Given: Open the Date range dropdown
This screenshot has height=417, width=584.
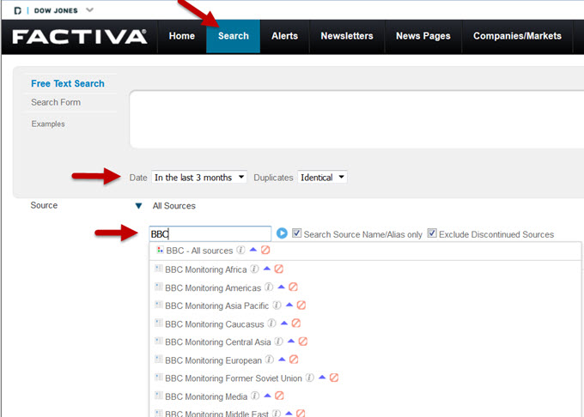Looking at the screenshot, I should tap(199, 178).
